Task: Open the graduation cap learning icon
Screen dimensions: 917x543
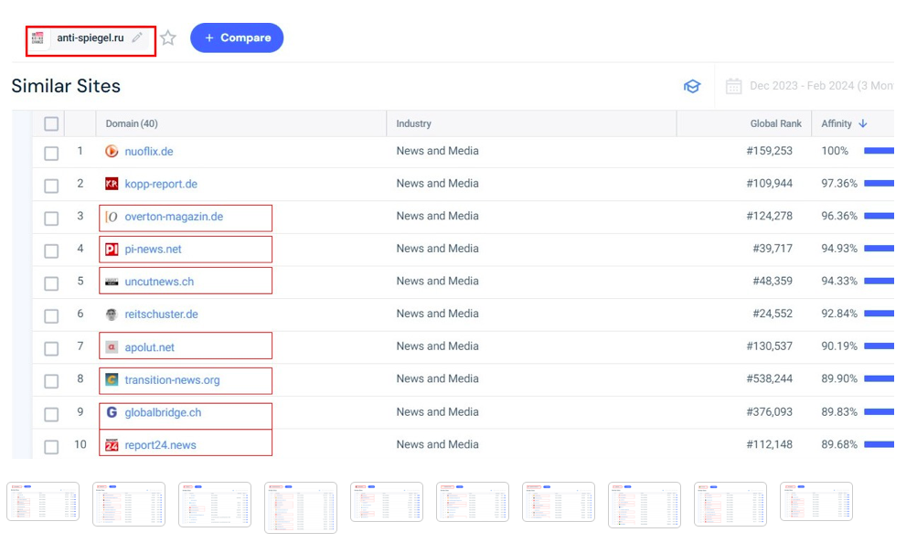Action: (692, 87)
